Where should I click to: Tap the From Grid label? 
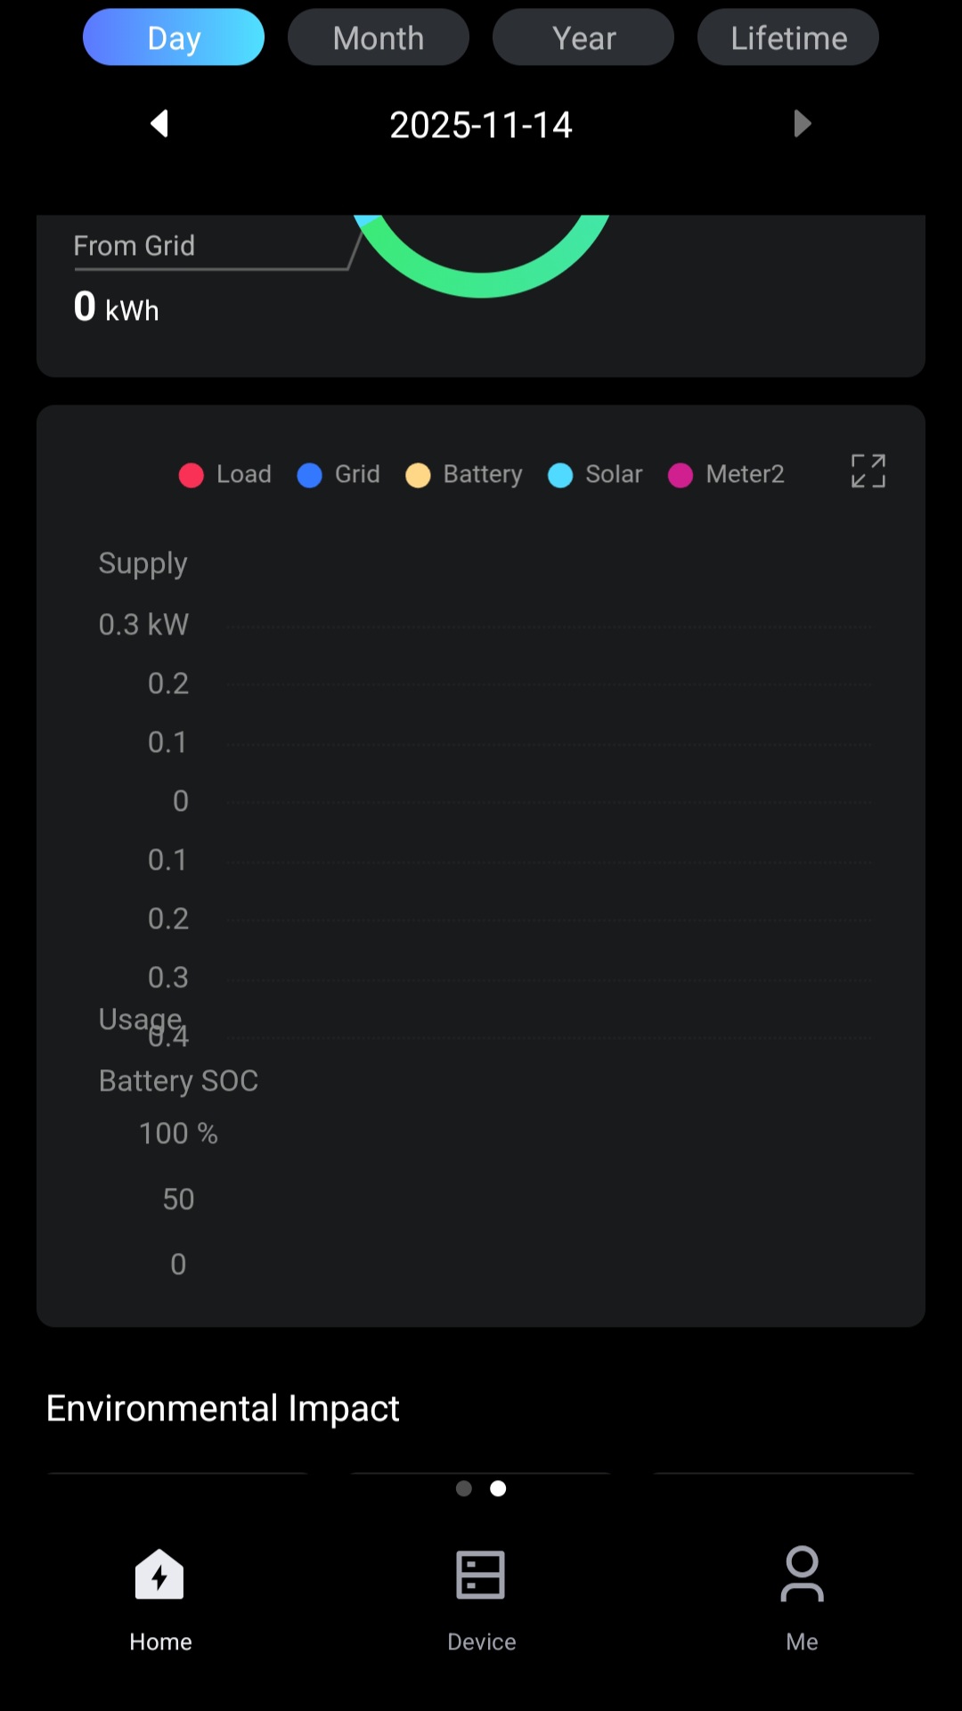[134, 246]
